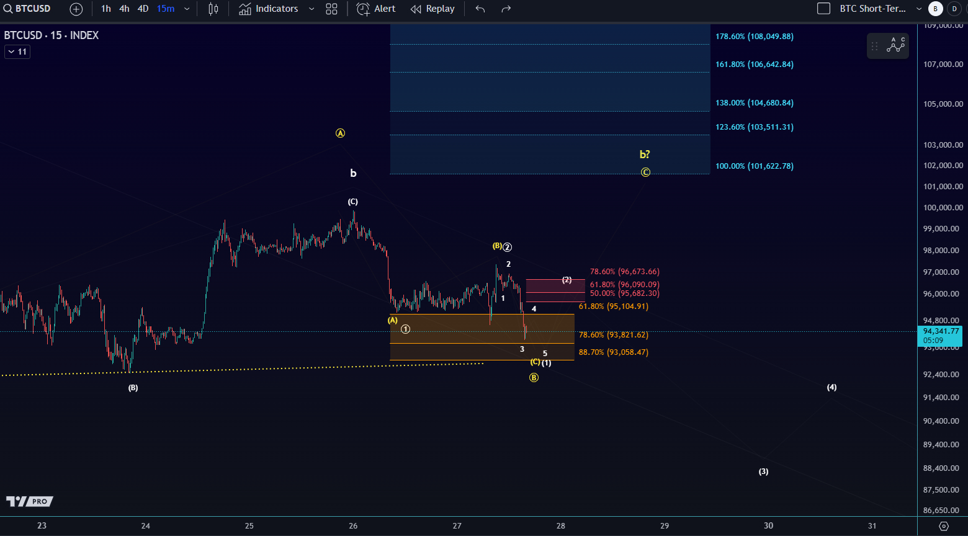
Task: Open the candlestick chart type selector
Action: click(213, 9)
